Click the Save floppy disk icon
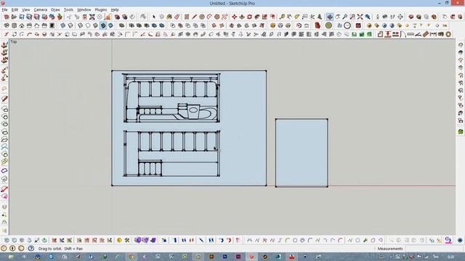The height and width of the screenshot is (261, 465). (x=22, y=17)
